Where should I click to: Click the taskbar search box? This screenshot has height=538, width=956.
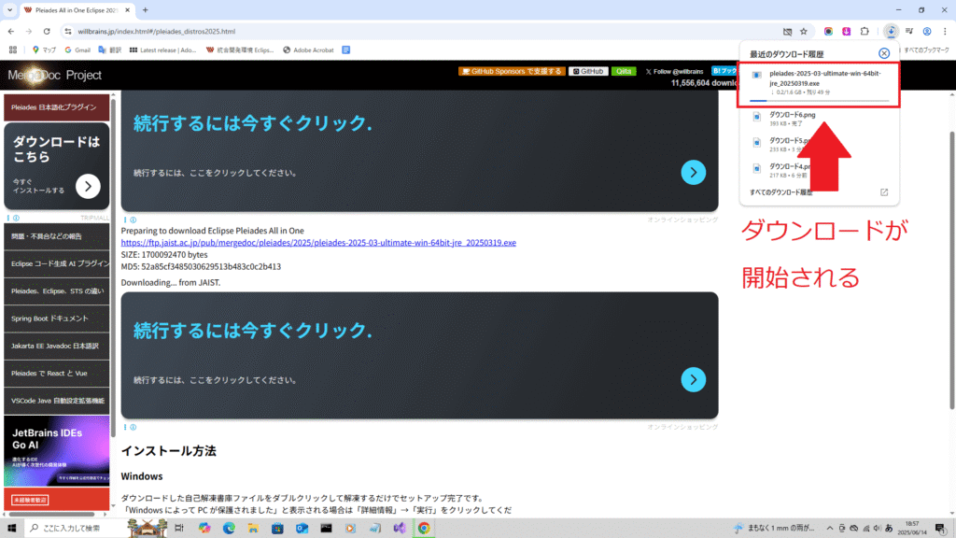click(x=77, y=529)
